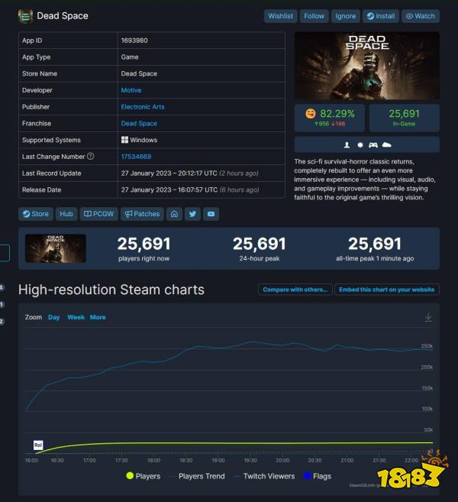
Task: Toggle the Players series in chart legend
Action: point(144,476)
